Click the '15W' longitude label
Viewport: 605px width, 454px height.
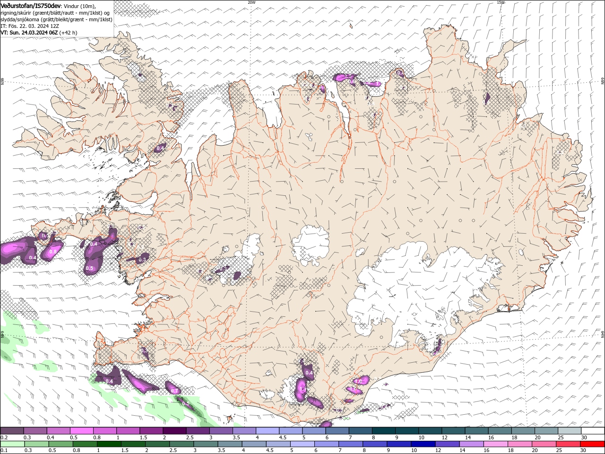[x=501, y=2]
